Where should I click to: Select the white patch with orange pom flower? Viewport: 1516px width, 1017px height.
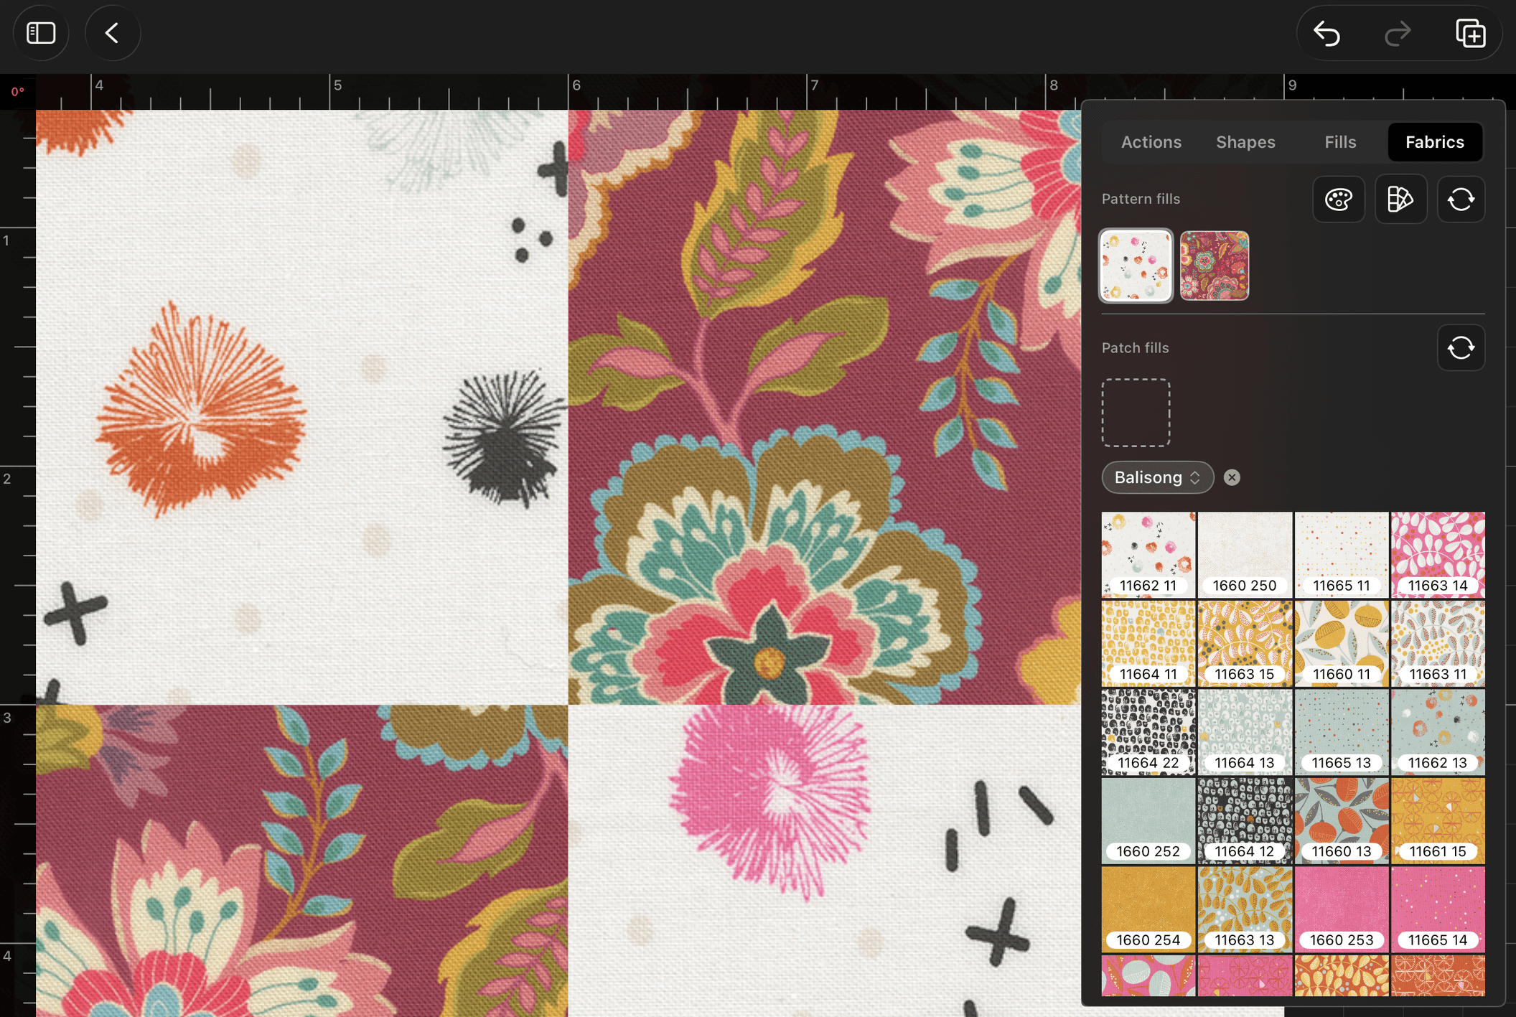[302, 407]
